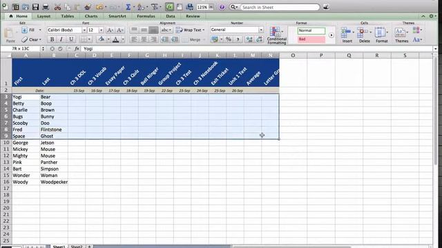The image size is (442, 248).
Task: Click the purple Help icon
Action: coord(222,7)
